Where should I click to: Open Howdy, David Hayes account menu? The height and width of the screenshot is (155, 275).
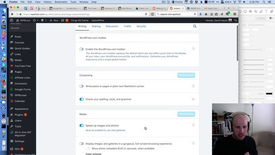pyautogui.click(x=219, y=20)
